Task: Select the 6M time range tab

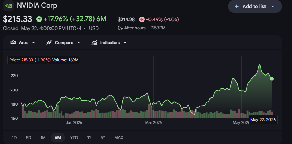Action: point(58,138)
